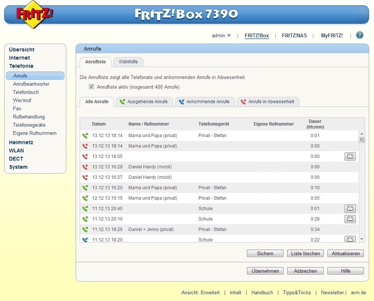Click the Telefoniegerät column header
Viewport: 374px width, 301px height.
(214, 124)
